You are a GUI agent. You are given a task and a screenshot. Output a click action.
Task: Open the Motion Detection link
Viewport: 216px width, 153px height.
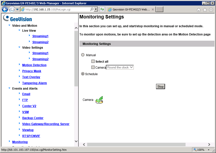coord(34,65)
